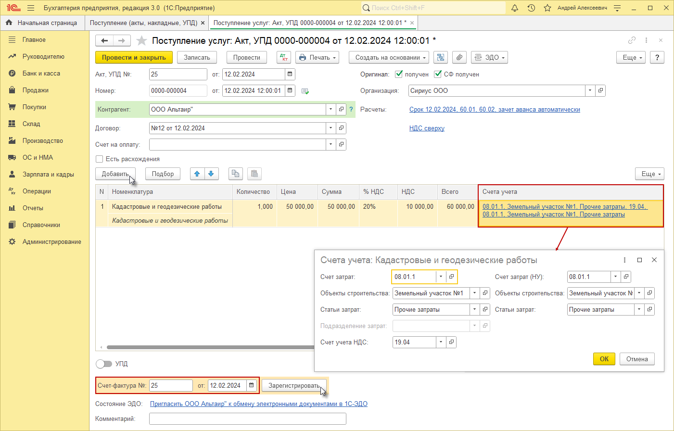Screen dimensions: 674x431
Task: Open Счет затрат account card icon
Action: pyautogui.click(x=451, y=277)
